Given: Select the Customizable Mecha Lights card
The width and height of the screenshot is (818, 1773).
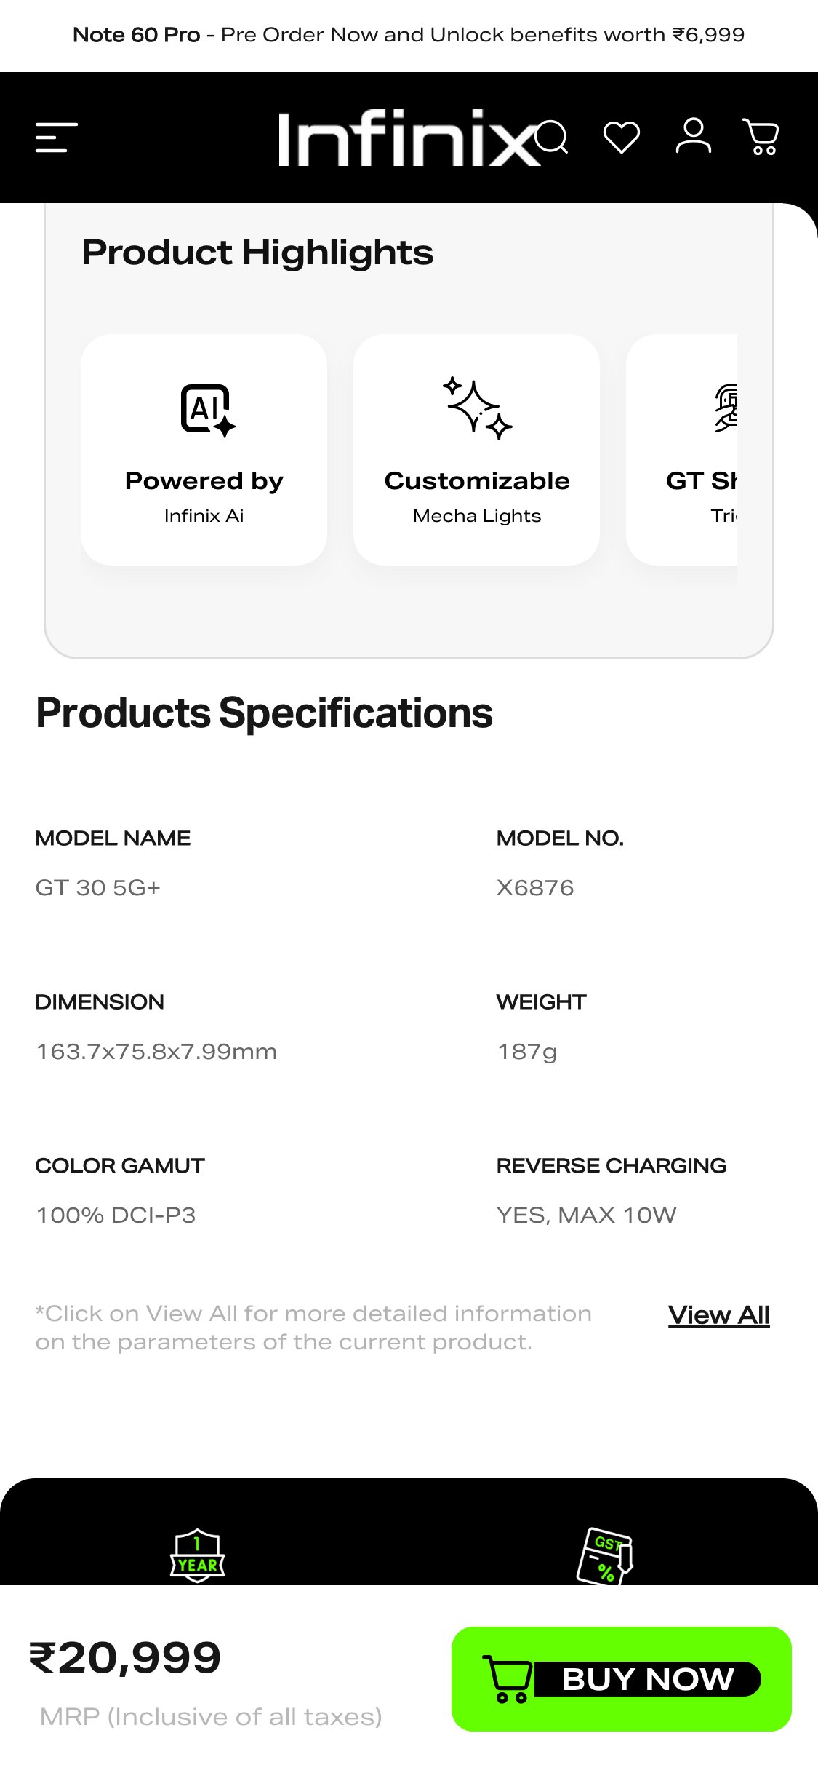Looking at the screenshot, I should tap(476, 448).
